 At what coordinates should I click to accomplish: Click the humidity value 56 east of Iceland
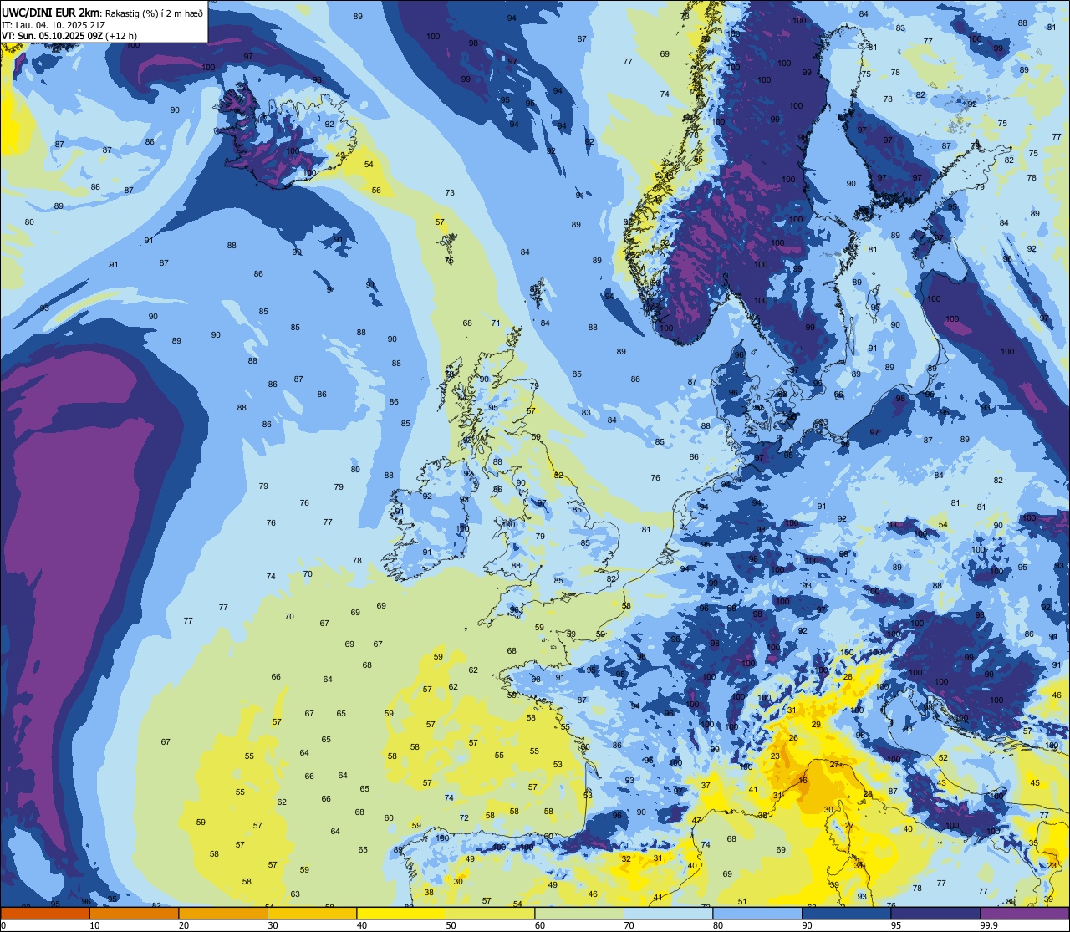(x=376, y=191)
